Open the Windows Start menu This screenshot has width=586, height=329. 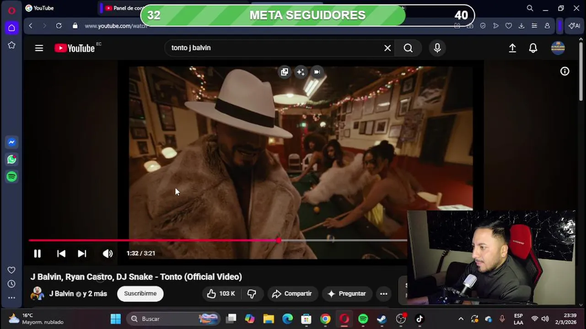coord(116,319)
